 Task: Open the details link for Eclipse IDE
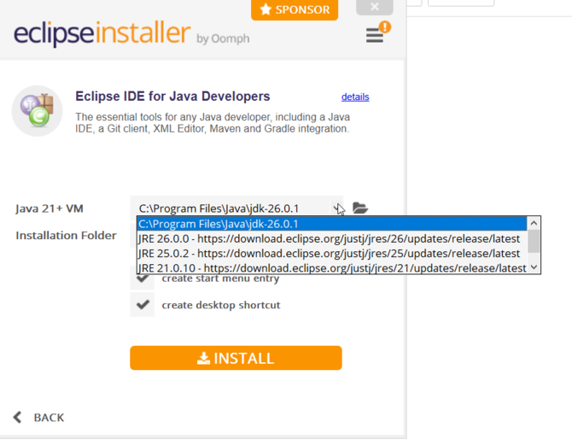(x=355, y=97)
